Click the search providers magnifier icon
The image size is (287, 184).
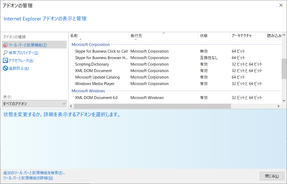pos(5,53)
